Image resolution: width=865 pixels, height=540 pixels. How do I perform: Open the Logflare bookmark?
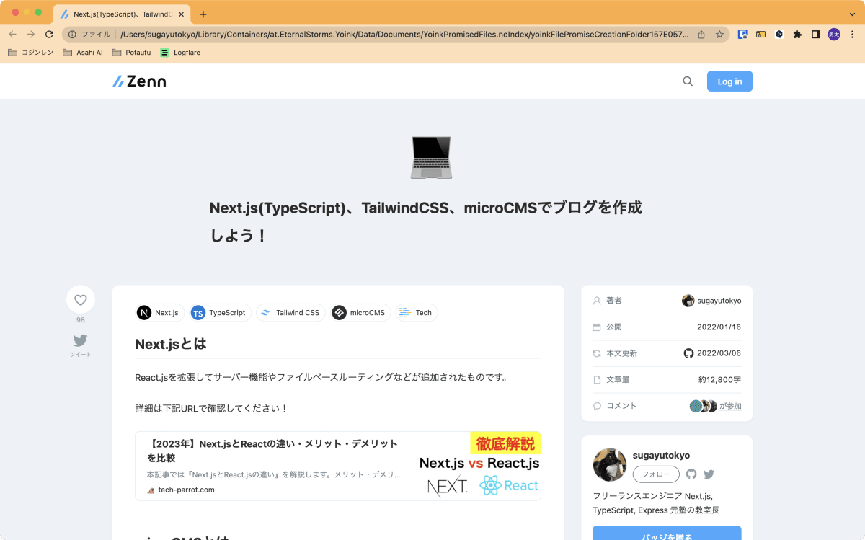click(x=180, y=53)
